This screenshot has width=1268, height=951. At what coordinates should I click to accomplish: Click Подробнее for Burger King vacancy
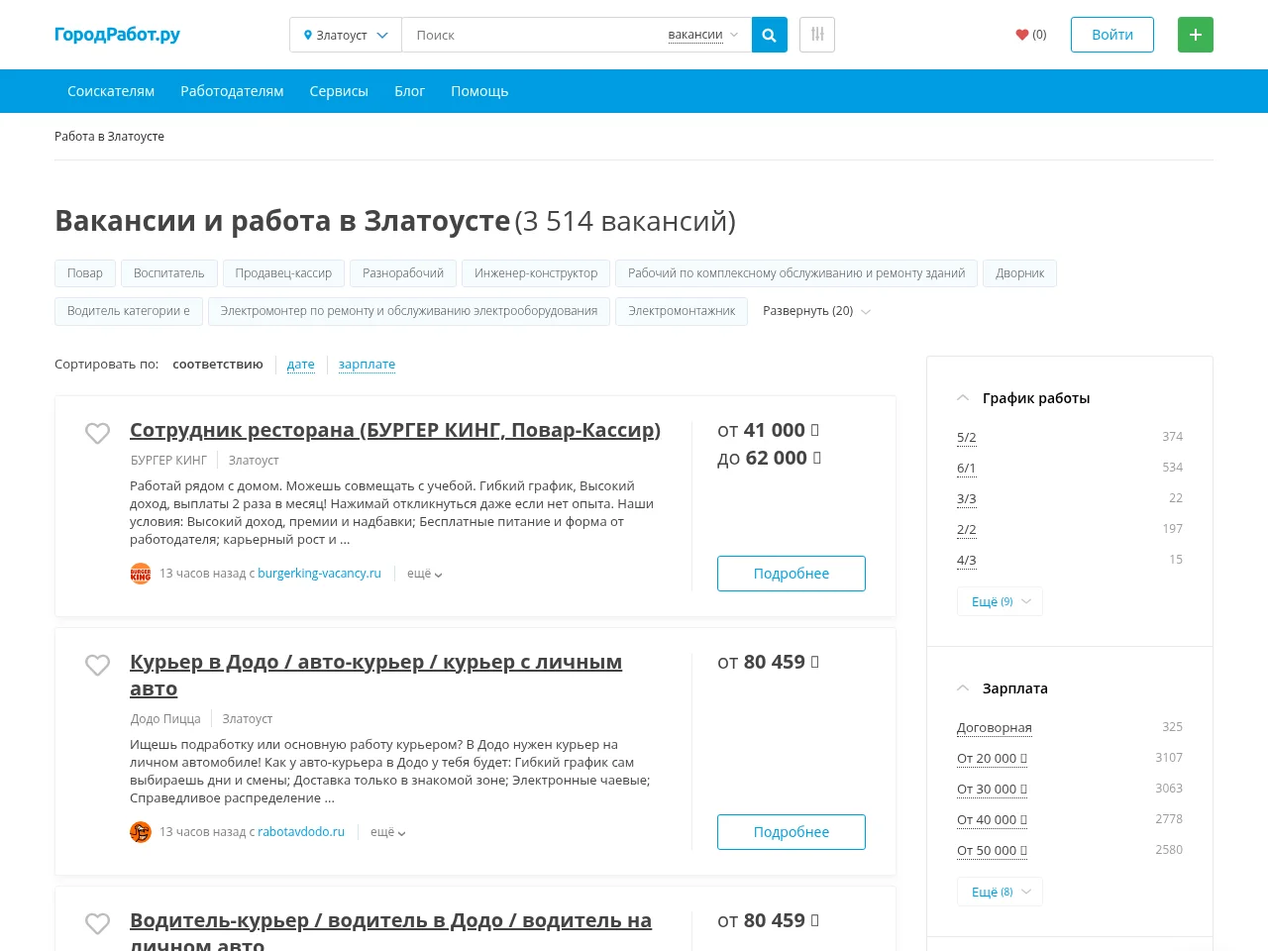pos(792,574)
